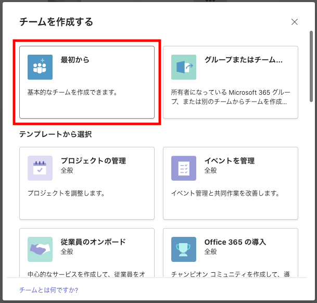Image resolution: width=317 pixels, height=303 pixels.
Task: Click the text イベント管理と共同作業を改善します。
Action: pos(225,193)
